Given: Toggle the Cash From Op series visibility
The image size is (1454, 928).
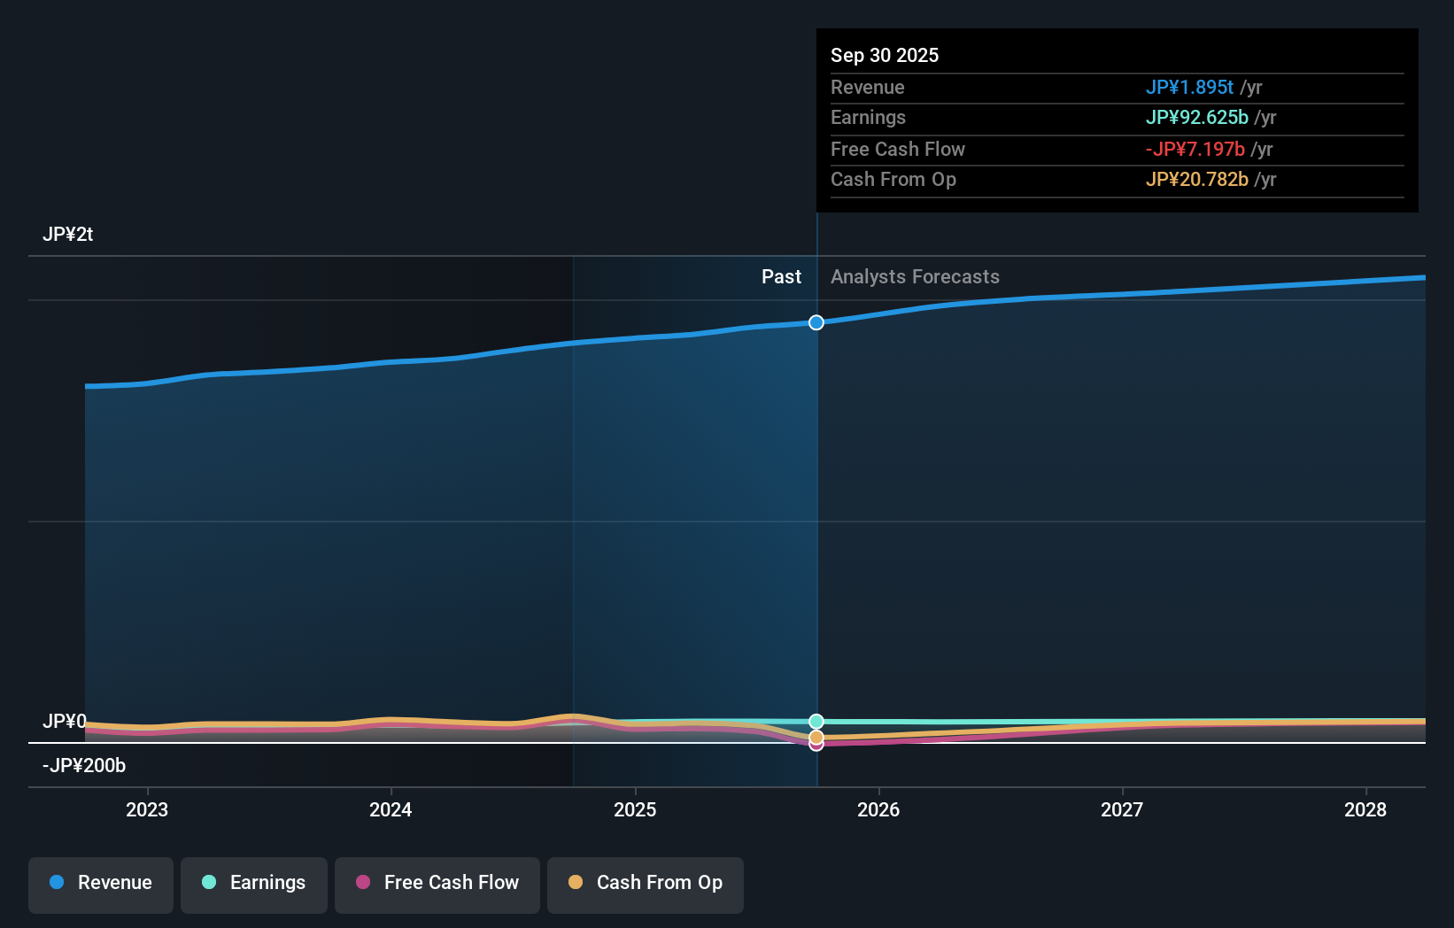Looking at the screenshot, I should pyautogui.click(x=646, y=883).
